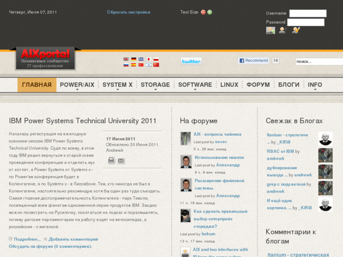Open article title 'IBM Power Systems Technical University 2011'
This screenshot has width=343, height=257.
[x=83, y=121]
